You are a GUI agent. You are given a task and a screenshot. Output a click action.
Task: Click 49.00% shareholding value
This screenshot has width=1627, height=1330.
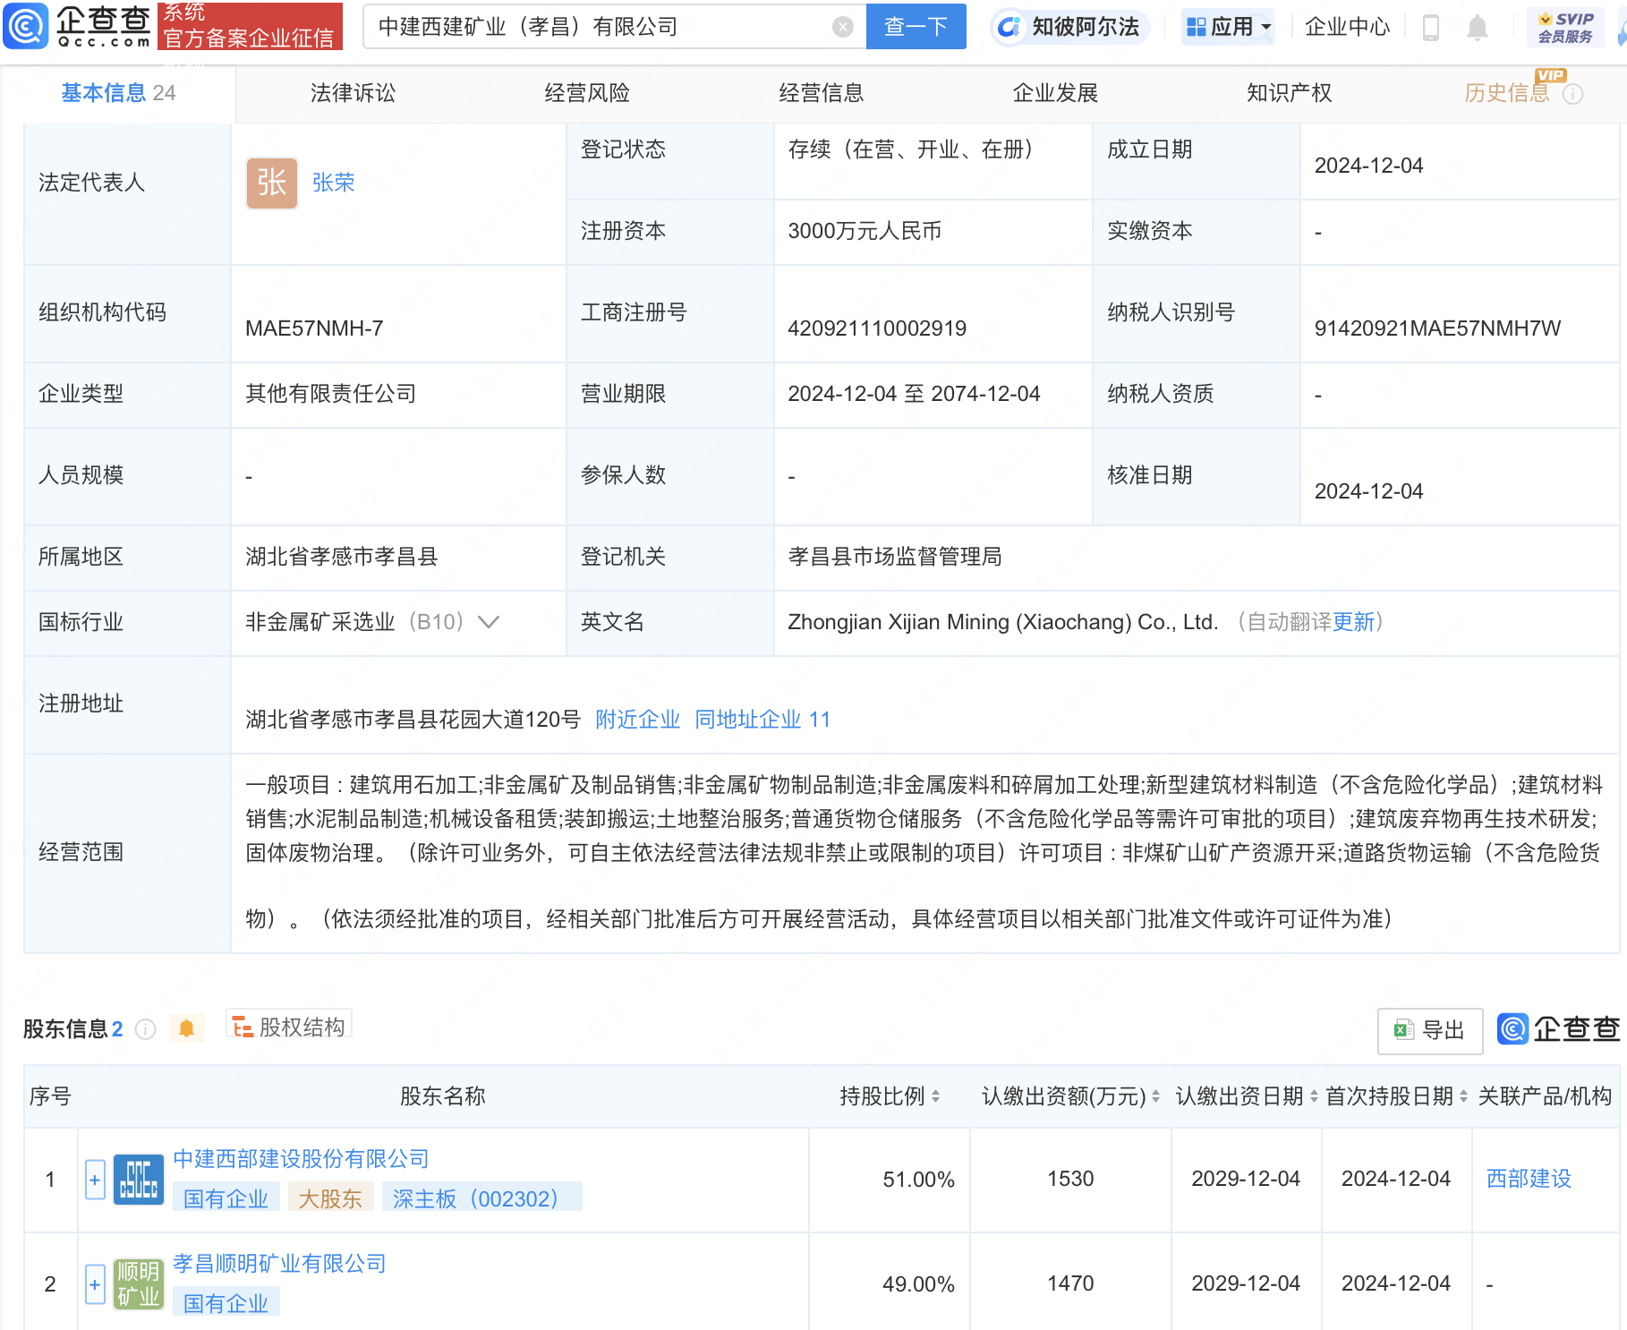[x=918, y=1284]
